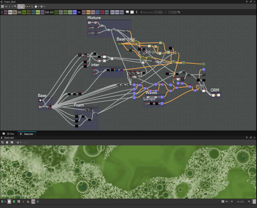257x208 pixels.
Task: Insert a Levels node via Lvl
Action: [70, 12]
